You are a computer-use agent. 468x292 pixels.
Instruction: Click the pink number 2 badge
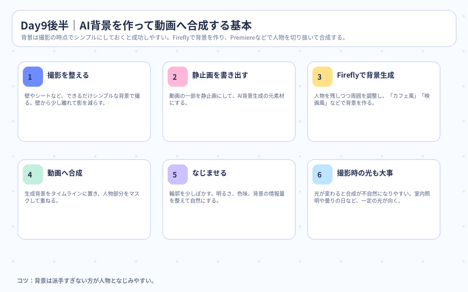tap(178, 77)
